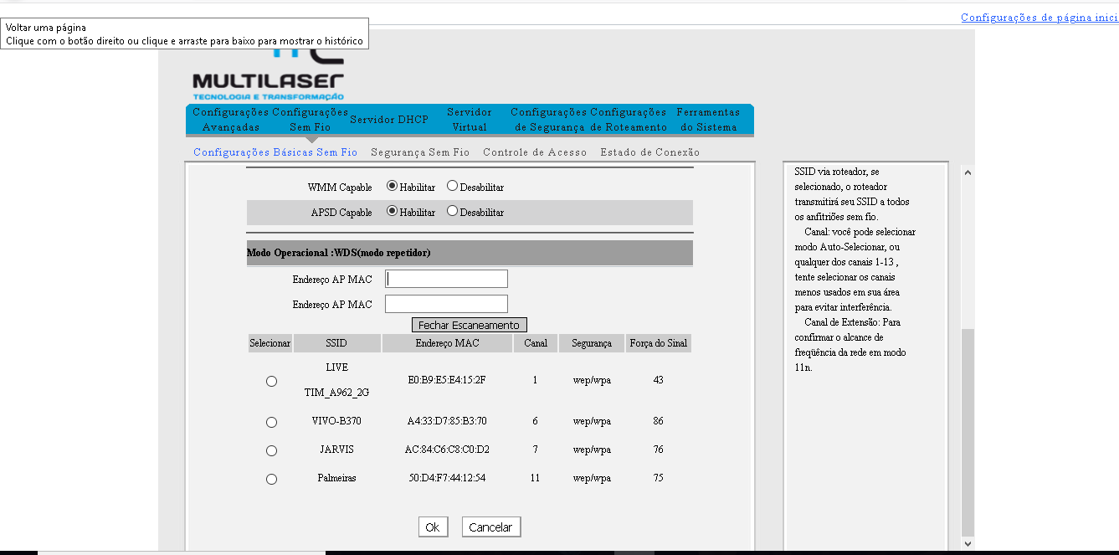This screenshot has height=555, width=1119.
Task: Open Servidor Virtual menu
Action: click(470, 120)
